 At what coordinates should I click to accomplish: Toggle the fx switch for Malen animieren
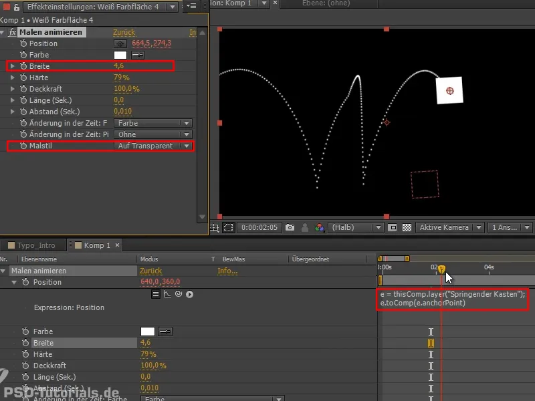tap(13, 32)
